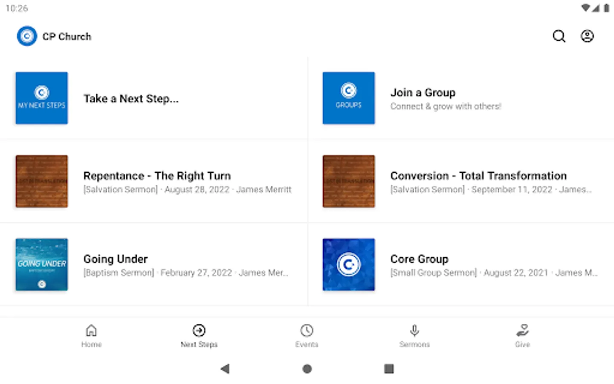Select 'Join a Group' title
The image size is (614, 384).
click(x=423, y=93)
